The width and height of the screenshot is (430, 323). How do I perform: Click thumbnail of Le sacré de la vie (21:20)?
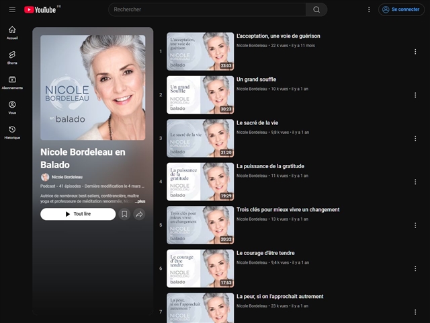point(200,138)
